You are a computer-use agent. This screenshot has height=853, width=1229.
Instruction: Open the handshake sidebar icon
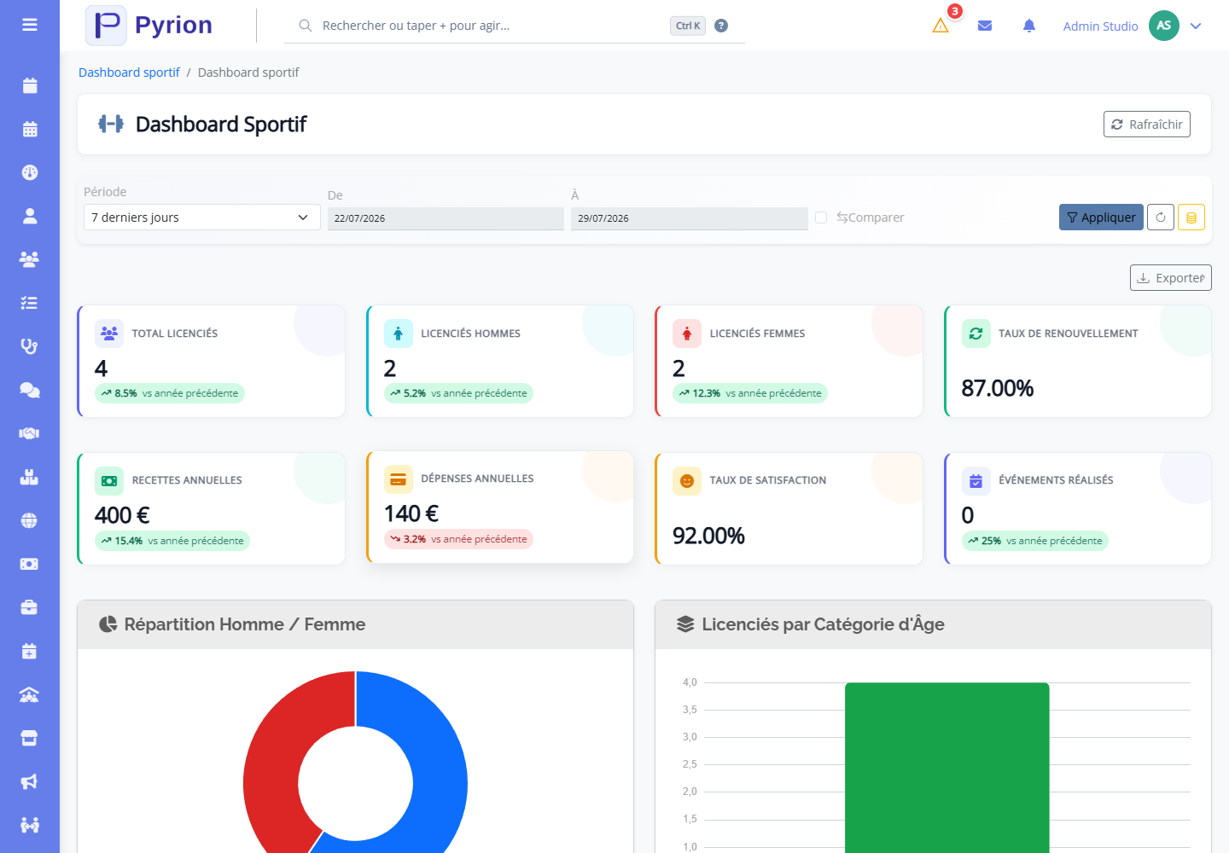pos(30,433)
